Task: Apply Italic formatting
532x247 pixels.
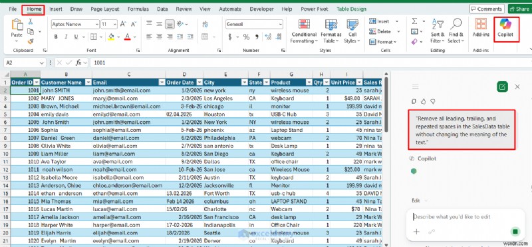Action: (66, 37)
